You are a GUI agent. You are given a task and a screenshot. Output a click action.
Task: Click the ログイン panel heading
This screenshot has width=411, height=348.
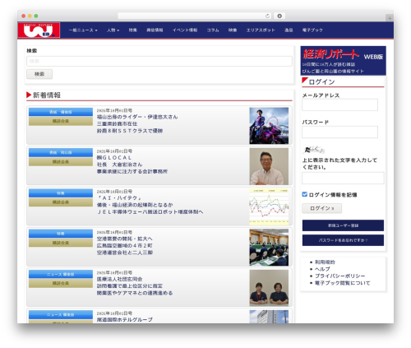click(321, 82)
